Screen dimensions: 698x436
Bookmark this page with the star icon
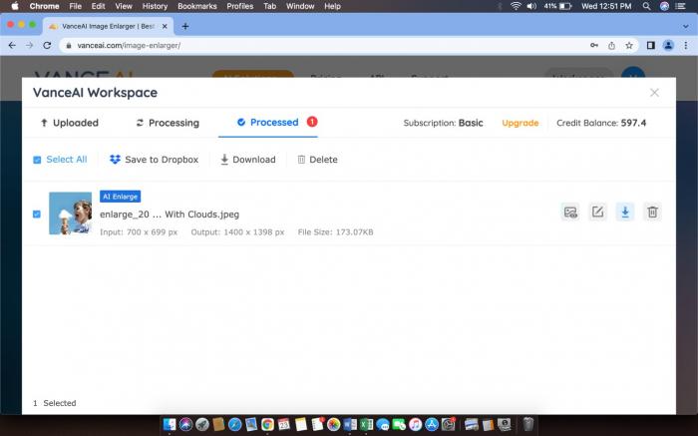629,46
